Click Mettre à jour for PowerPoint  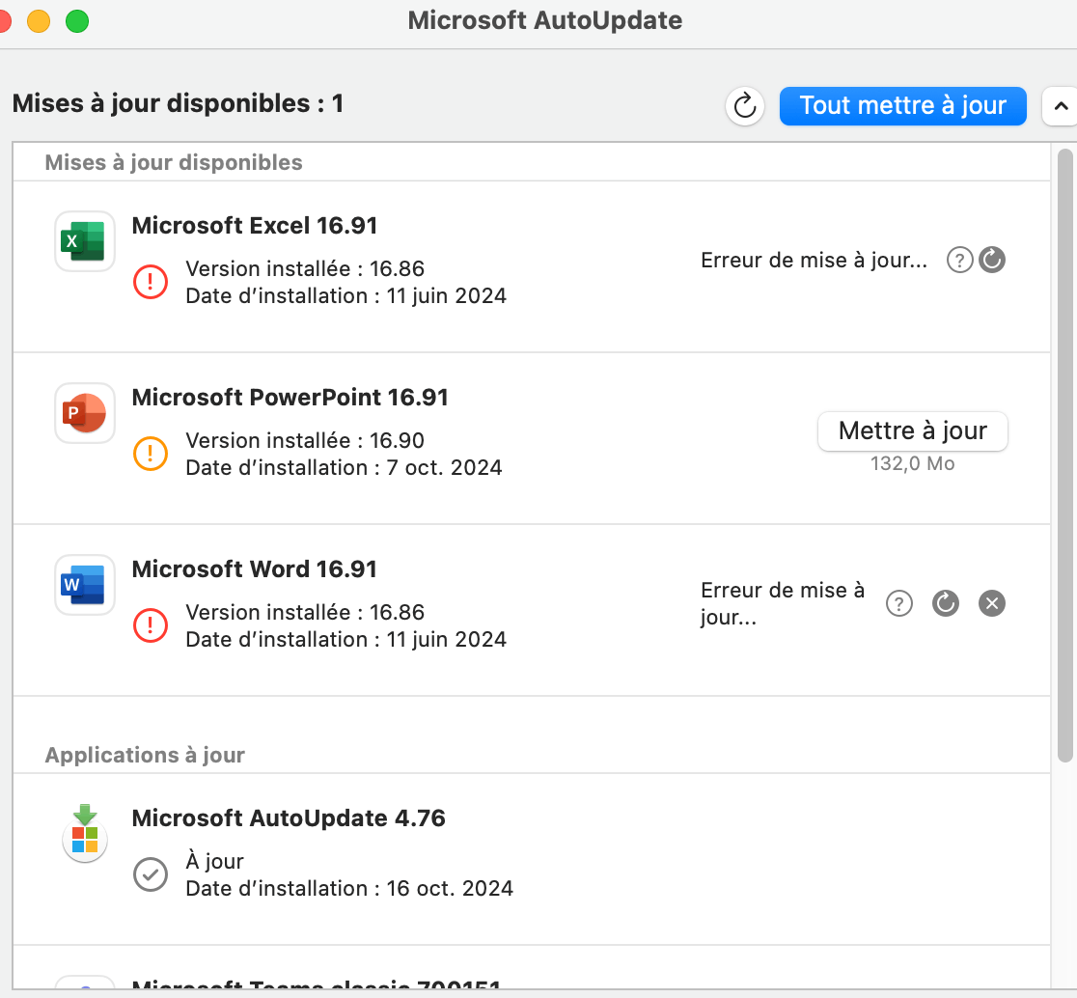(x=912, y=431)
